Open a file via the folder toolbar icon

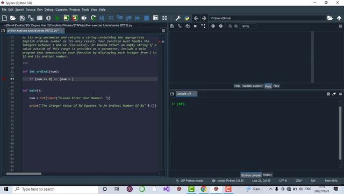[13, 18]
